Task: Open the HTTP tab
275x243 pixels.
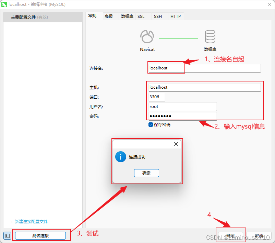Action: (176, 16)
